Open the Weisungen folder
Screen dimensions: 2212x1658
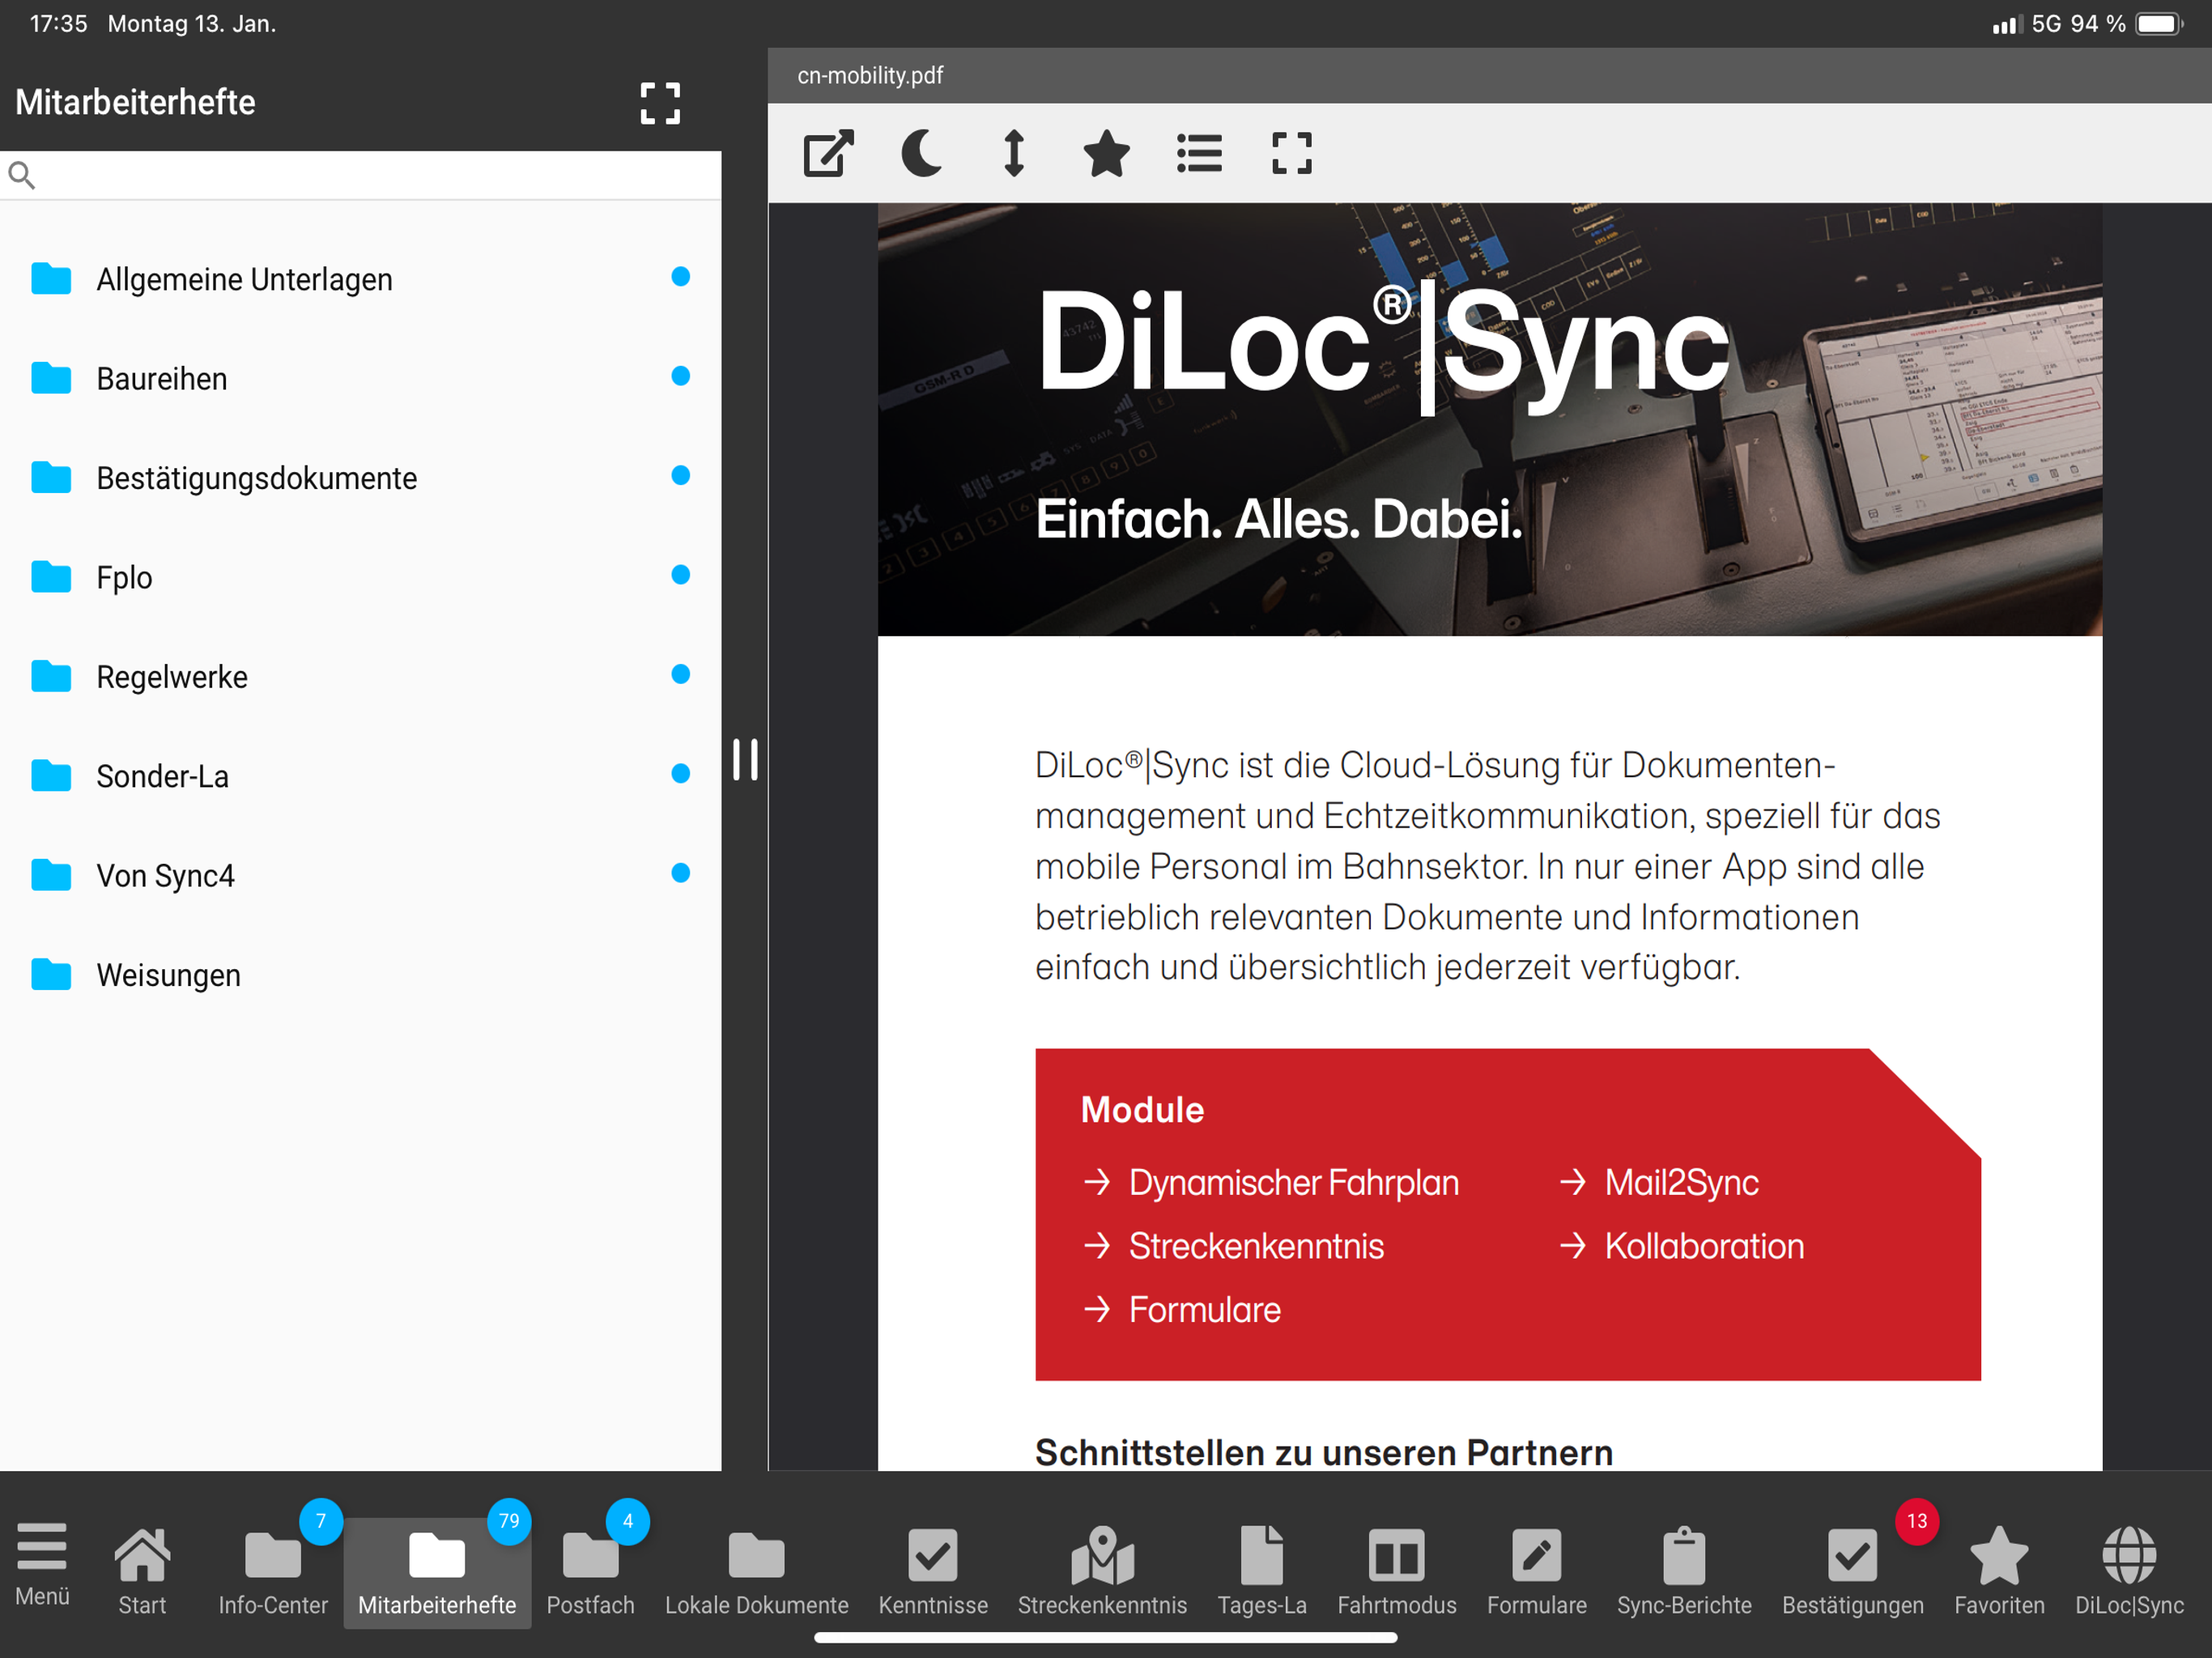[x=360, y=975]
